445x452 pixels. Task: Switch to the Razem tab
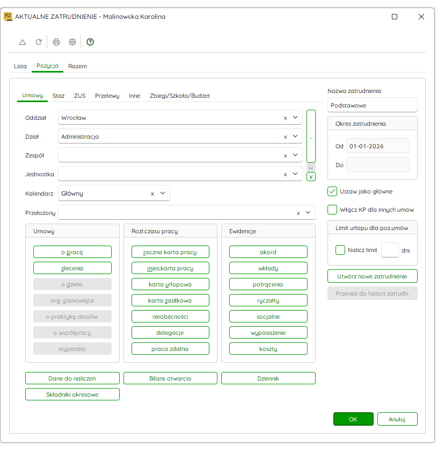pos(77,66)
